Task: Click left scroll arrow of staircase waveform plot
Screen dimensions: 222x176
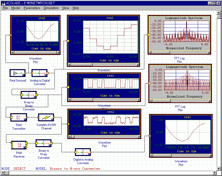Action: click(69, 65)
